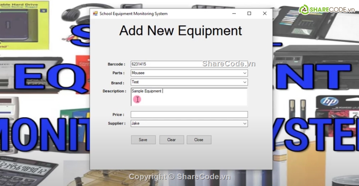The image size is (359, 186).
Task: Click the Clear button
Action: pos(172,140)
